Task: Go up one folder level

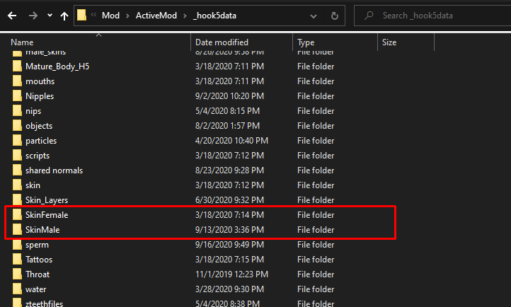Action: [x=64, y=16]
